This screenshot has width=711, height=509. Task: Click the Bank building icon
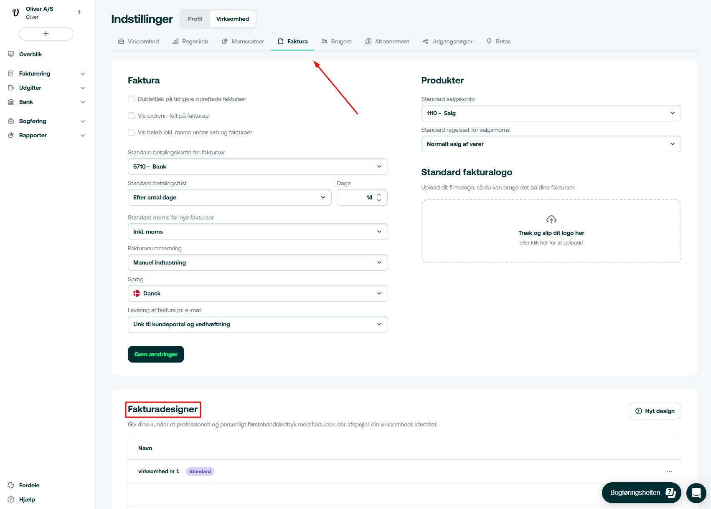pyautogui.click(x=11, y=102)
